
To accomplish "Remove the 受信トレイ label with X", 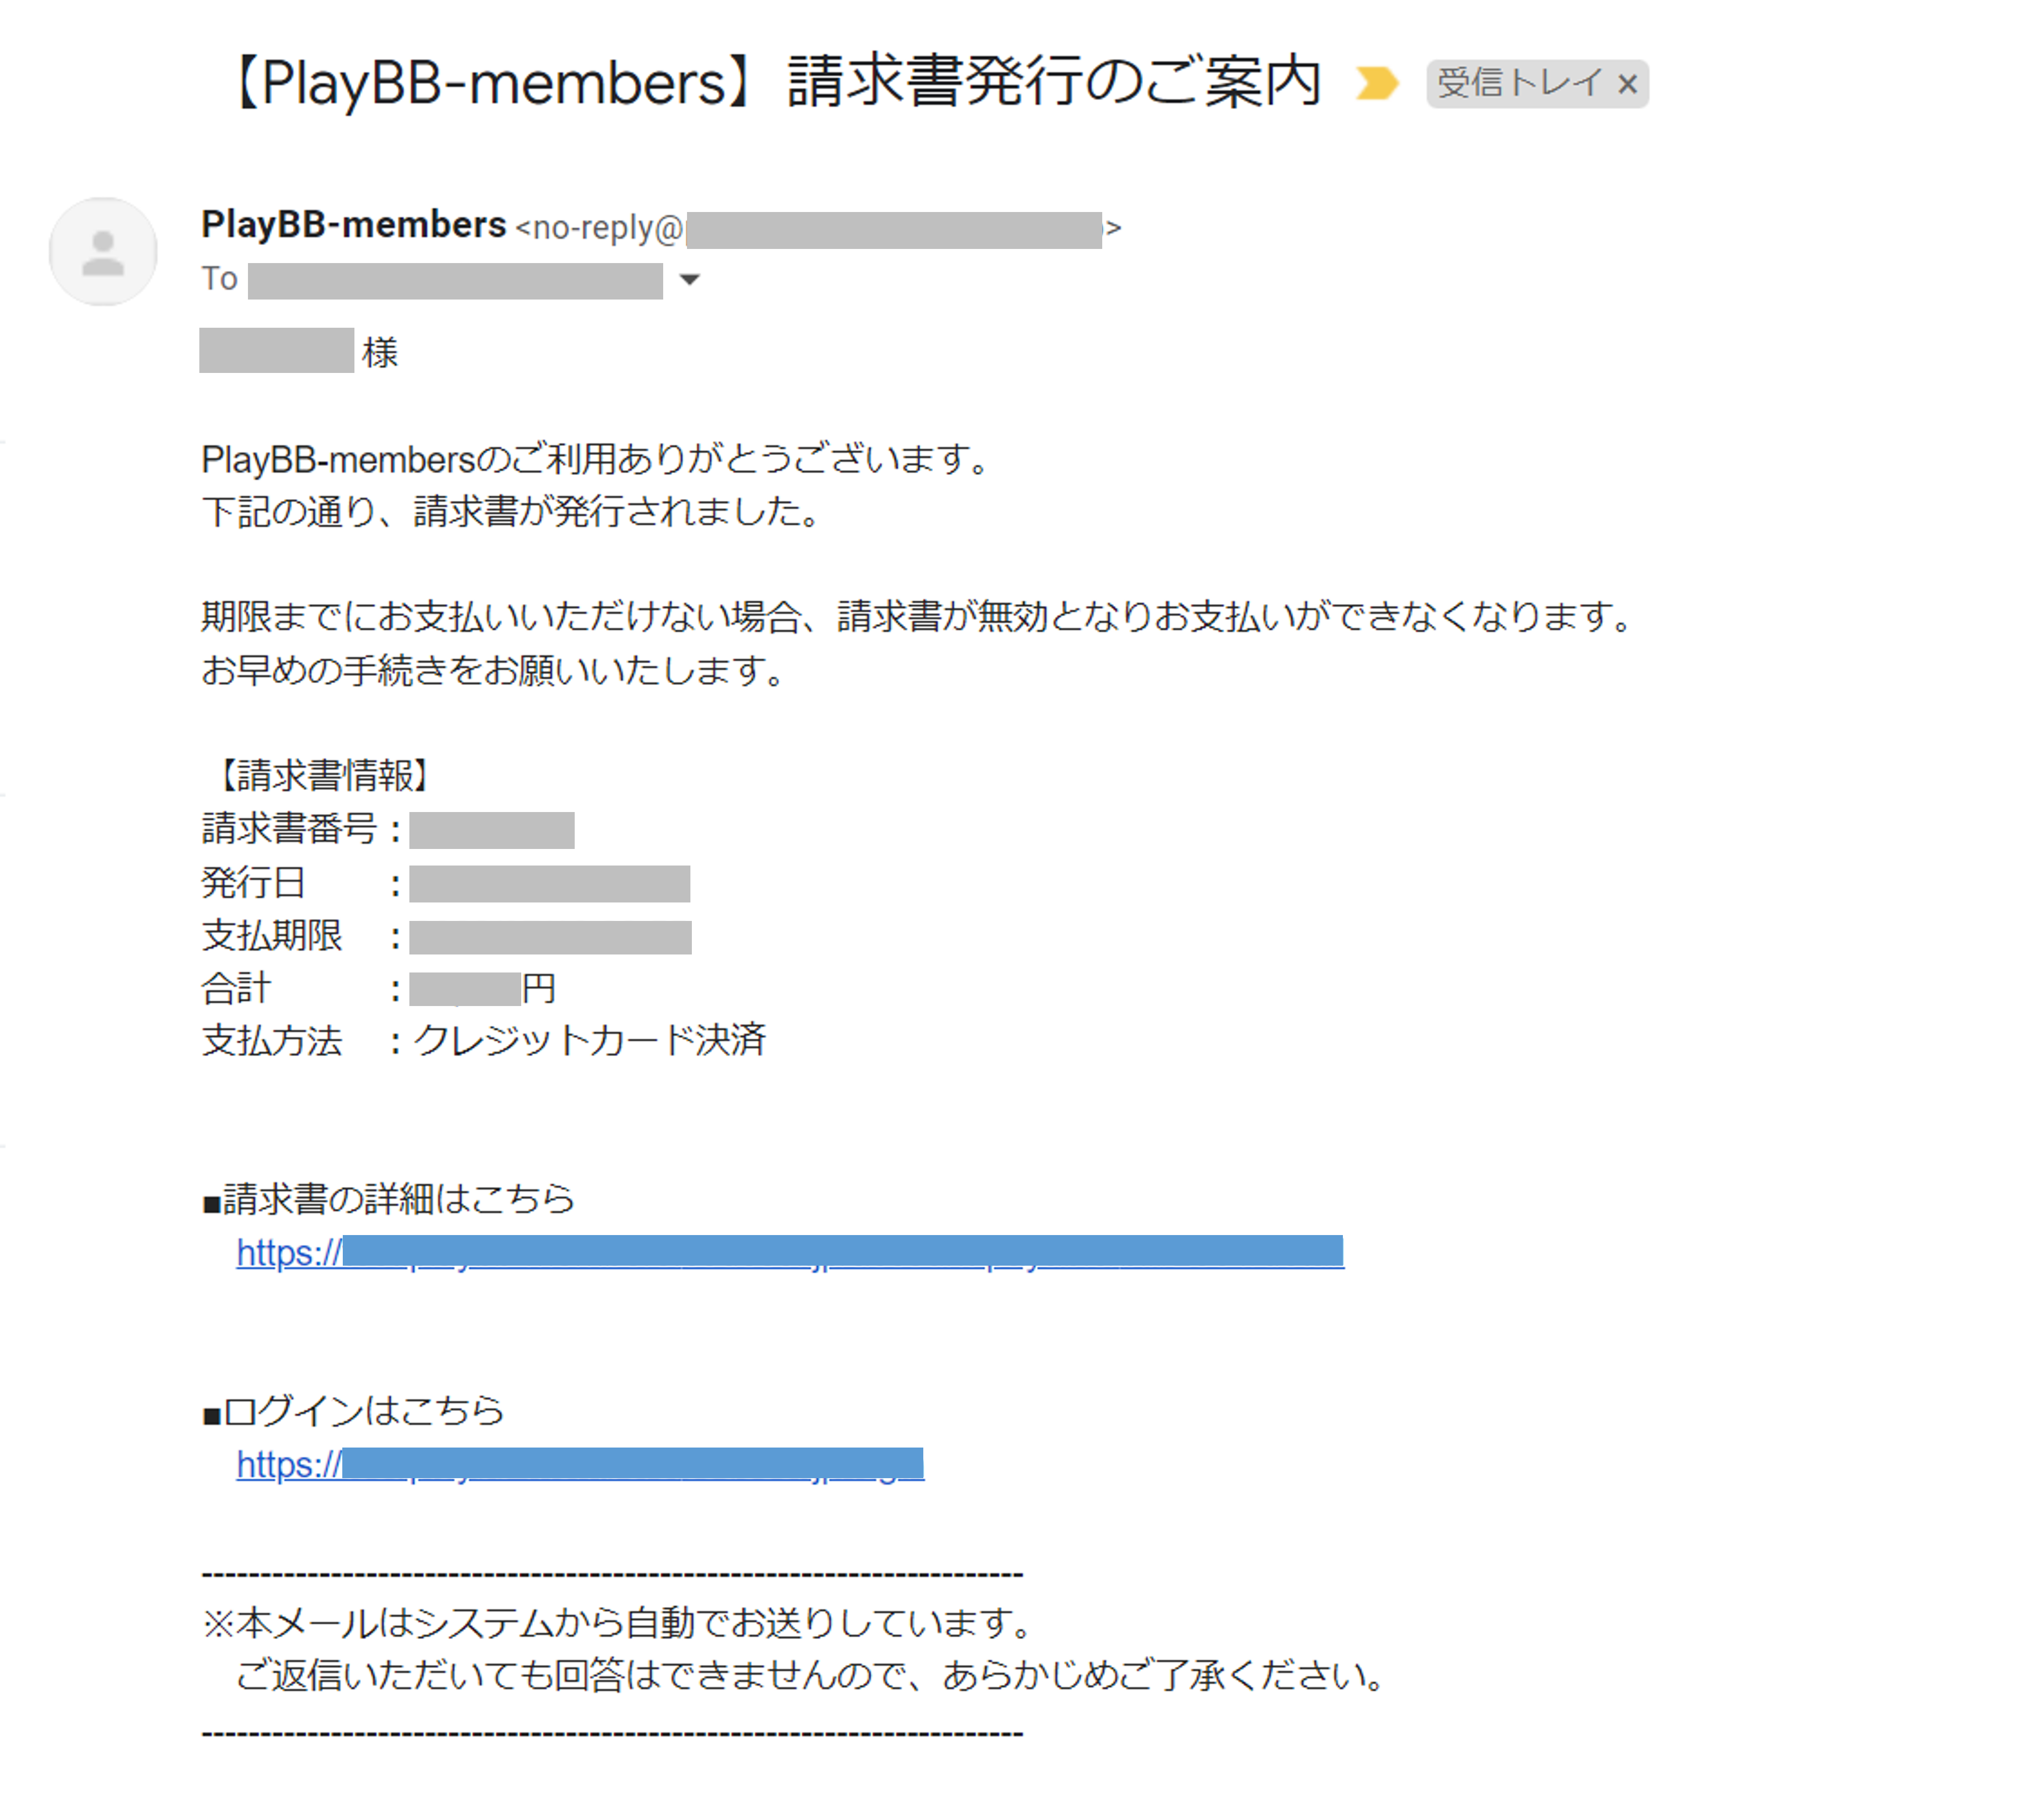I will (1627, 84).
